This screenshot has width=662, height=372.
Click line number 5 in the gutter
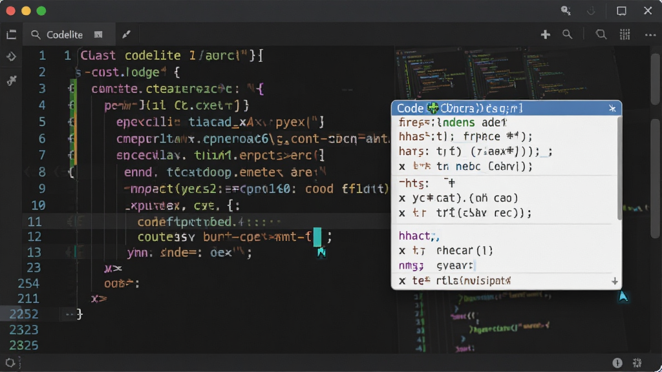coord(42,122)
